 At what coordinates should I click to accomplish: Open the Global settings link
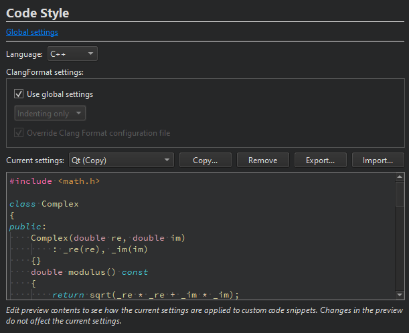coord(32,31)
